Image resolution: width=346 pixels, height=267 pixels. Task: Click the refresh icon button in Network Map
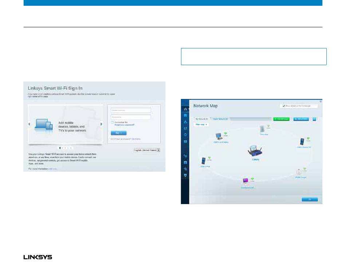pyautogui.click(x=314, y=119)
